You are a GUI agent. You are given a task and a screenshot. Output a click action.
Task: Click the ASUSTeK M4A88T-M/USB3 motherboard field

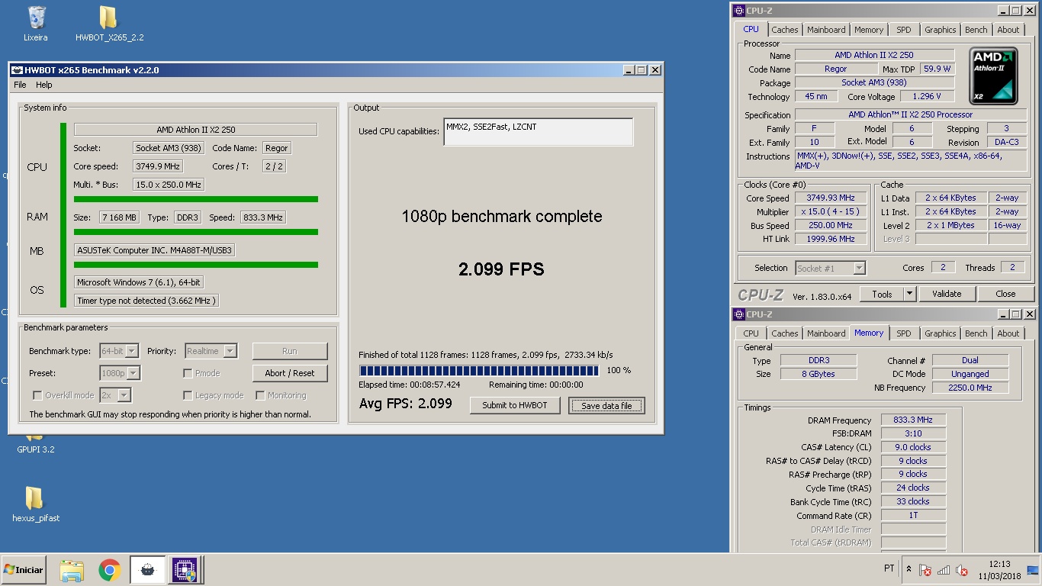(154, 250)
